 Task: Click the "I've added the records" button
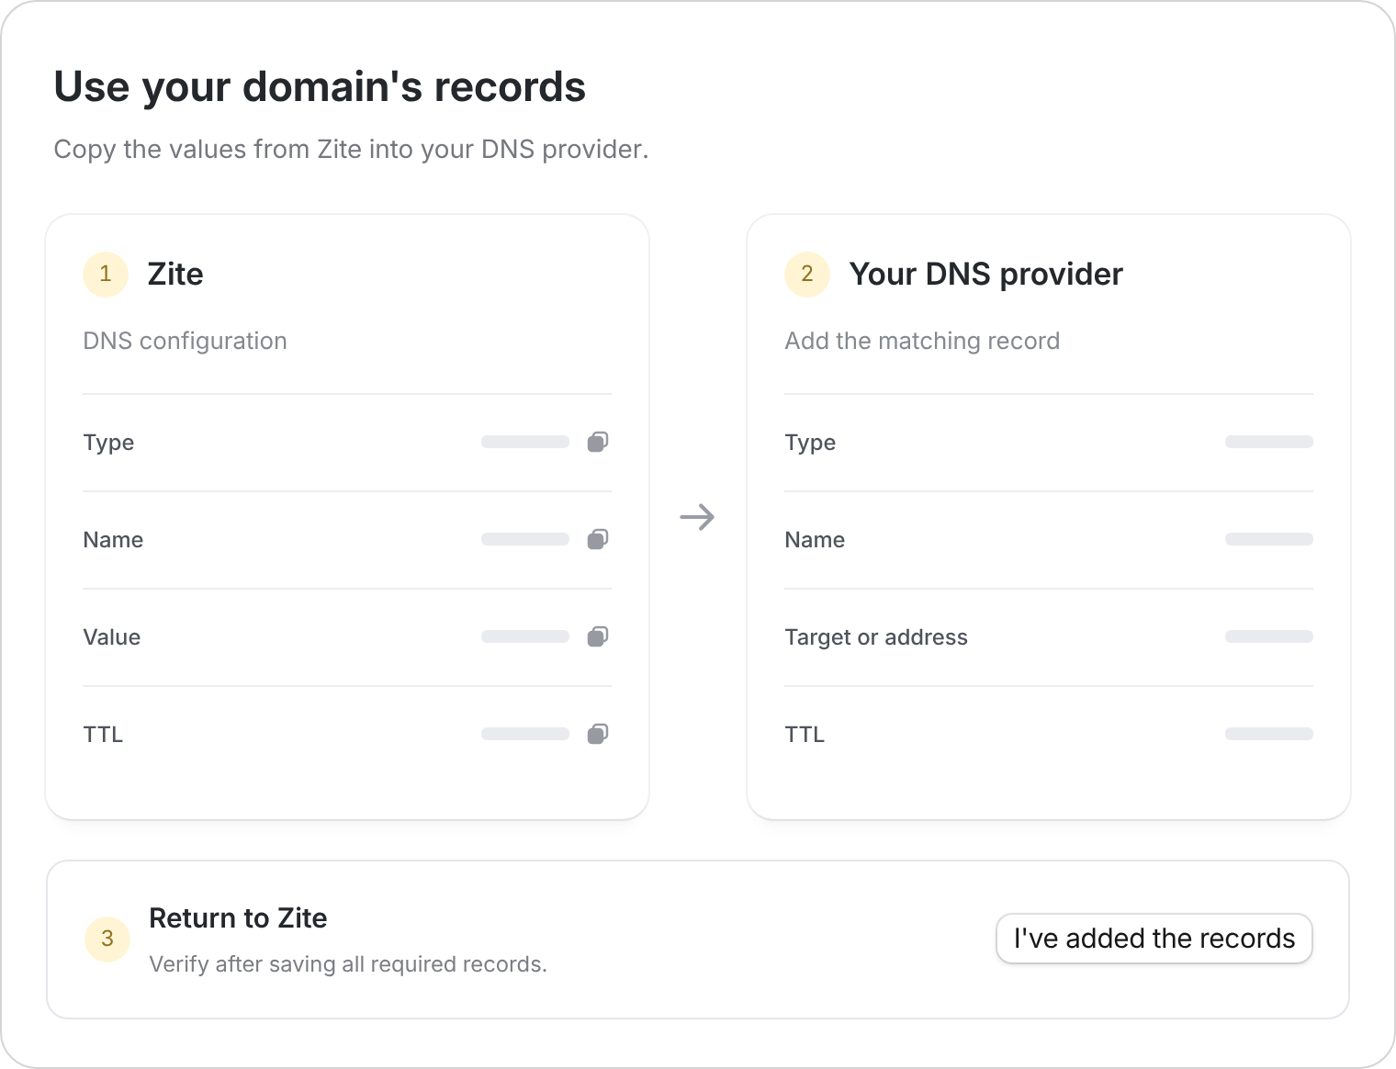(x=1154, y=939)
